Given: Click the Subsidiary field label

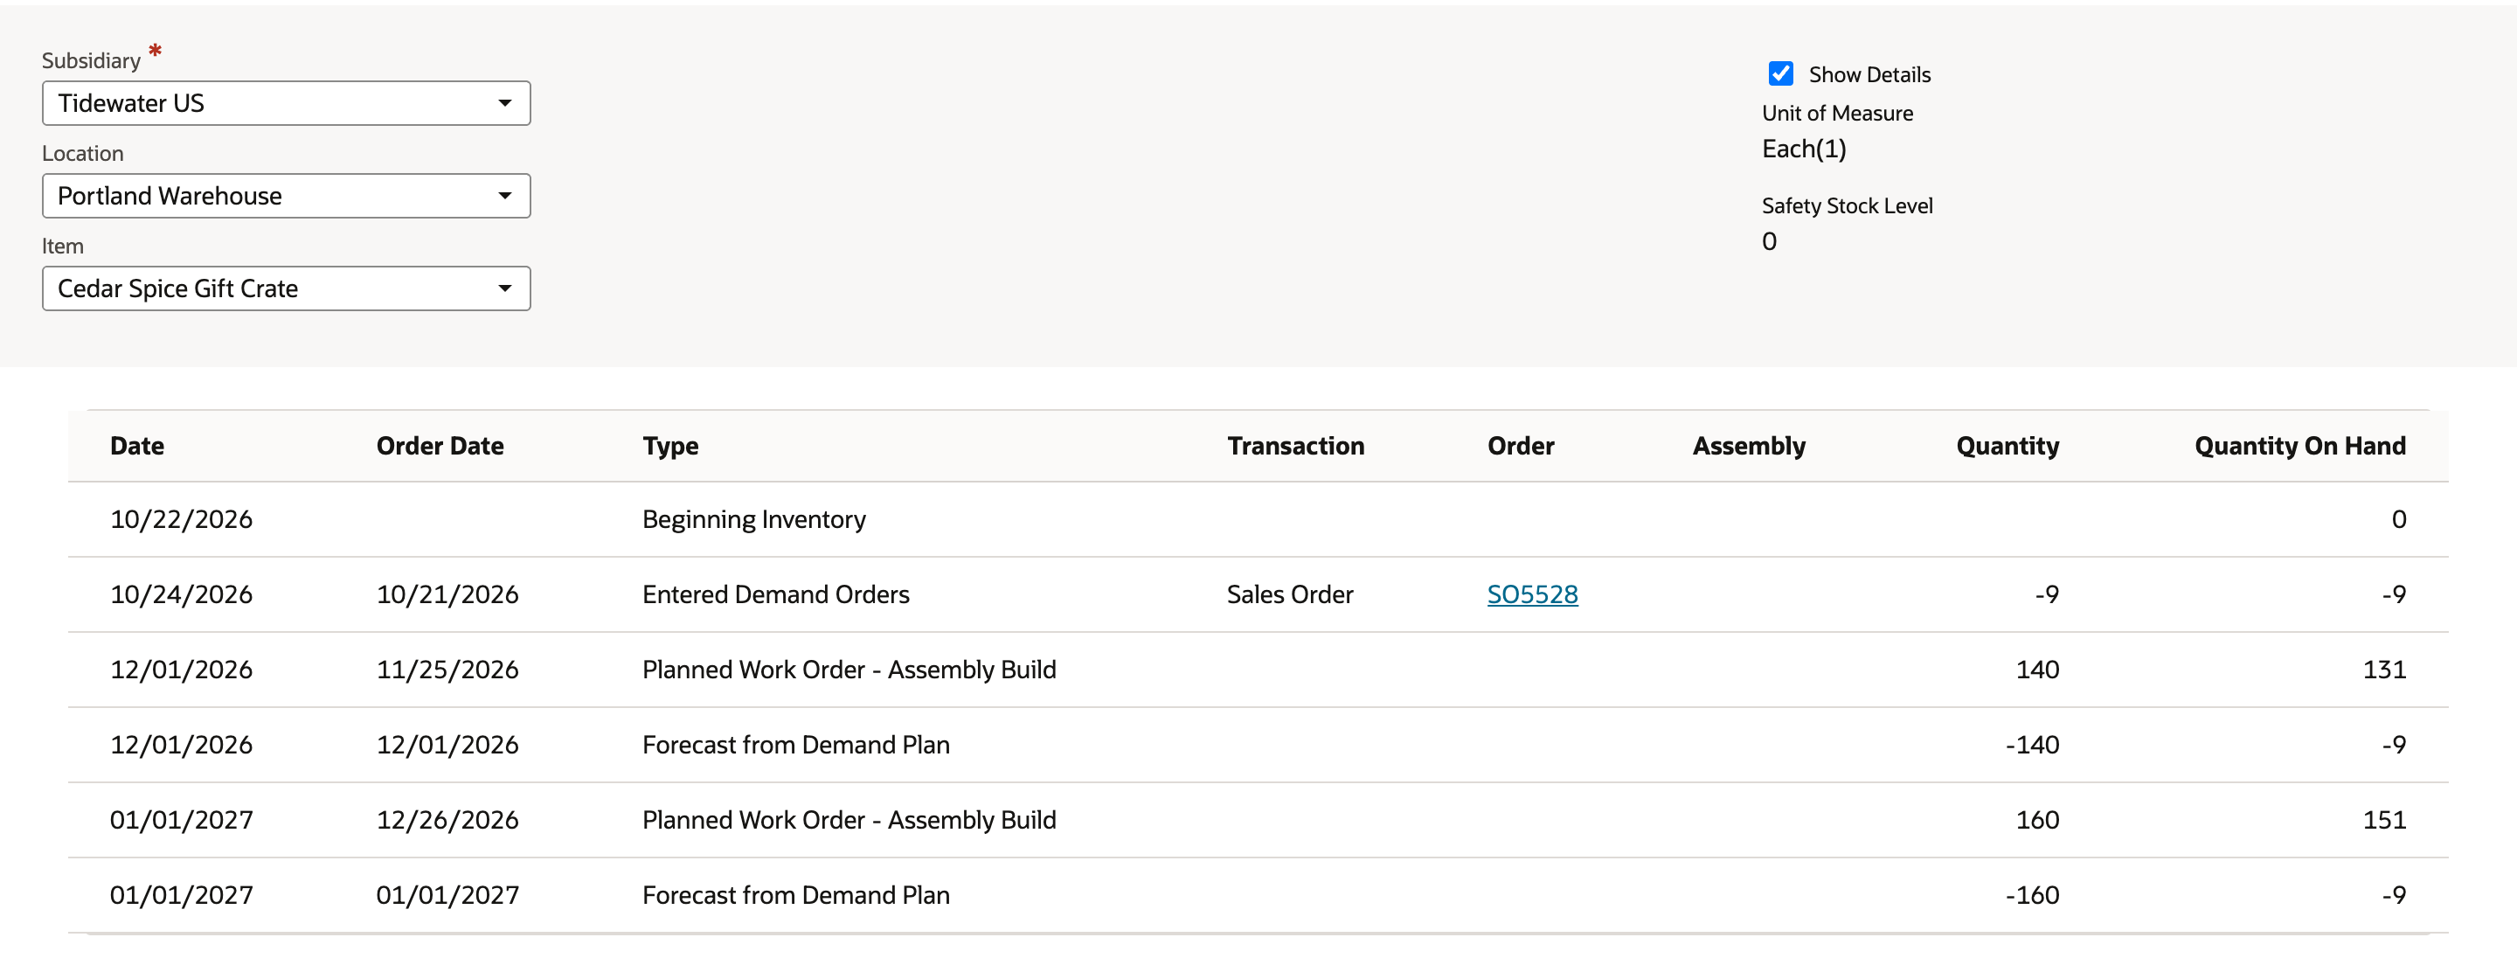Looking at the screenshot, I should (91, 60).
